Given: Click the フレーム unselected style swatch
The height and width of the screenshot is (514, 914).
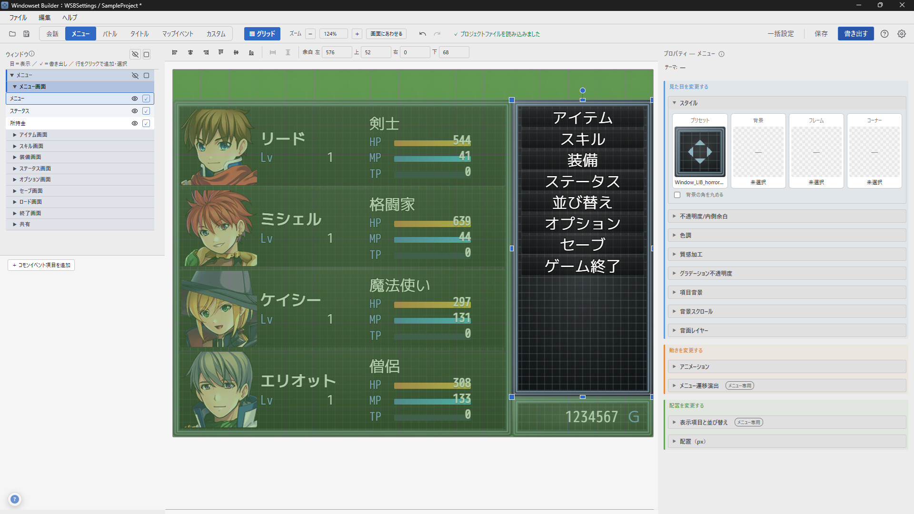Looking at the screenshot, I should tap(816, 151).
